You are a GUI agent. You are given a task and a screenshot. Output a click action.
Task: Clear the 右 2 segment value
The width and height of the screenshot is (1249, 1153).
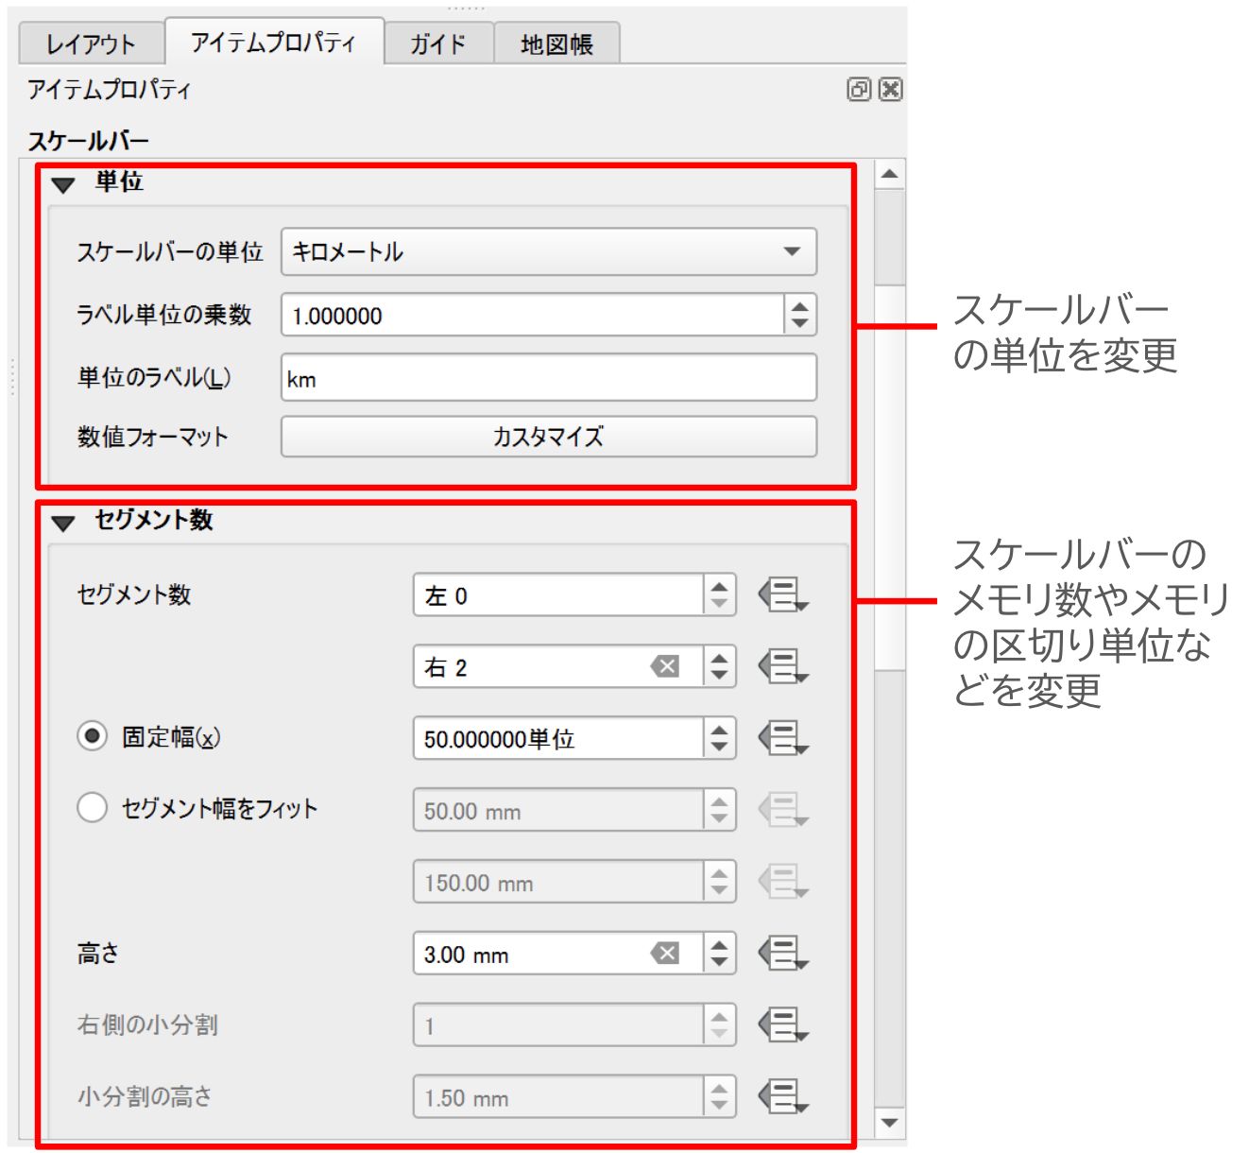[x=665, y=667]
